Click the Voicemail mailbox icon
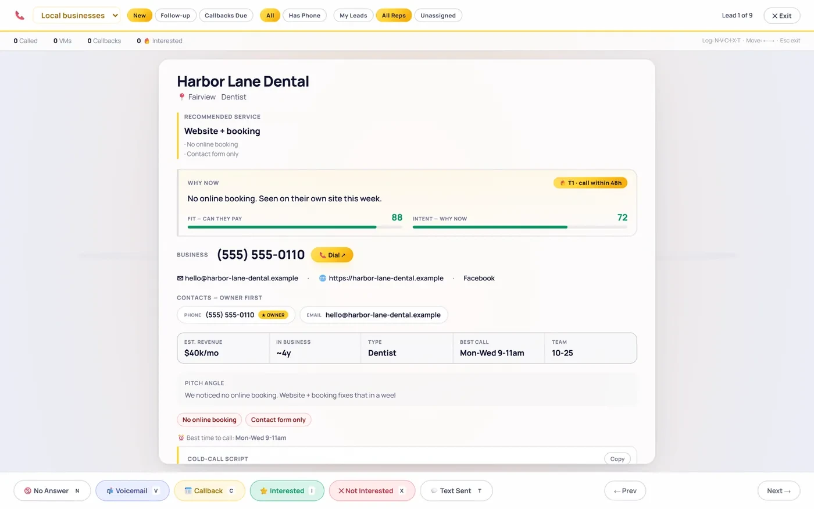This screenshot has height=509, width=814. point(110,491)
